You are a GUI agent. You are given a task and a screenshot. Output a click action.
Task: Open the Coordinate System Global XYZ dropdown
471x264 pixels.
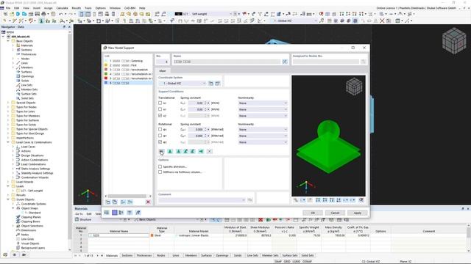coord(183,84)
